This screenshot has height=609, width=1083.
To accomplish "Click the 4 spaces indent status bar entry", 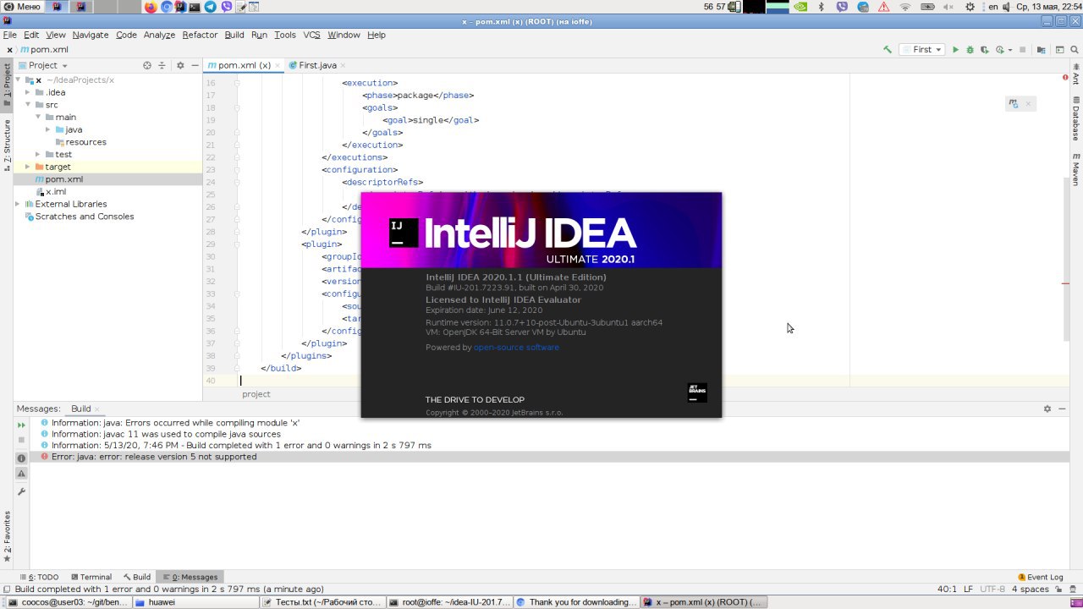I will pyautogui.click(x=1030, y=589).
